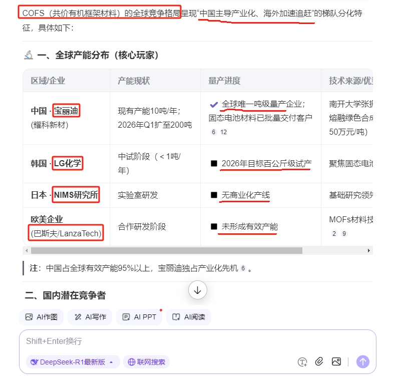
Task: Click the 二、国内潜在竞争者 heading
Action: pyautogui.click(x=65, y=295)
